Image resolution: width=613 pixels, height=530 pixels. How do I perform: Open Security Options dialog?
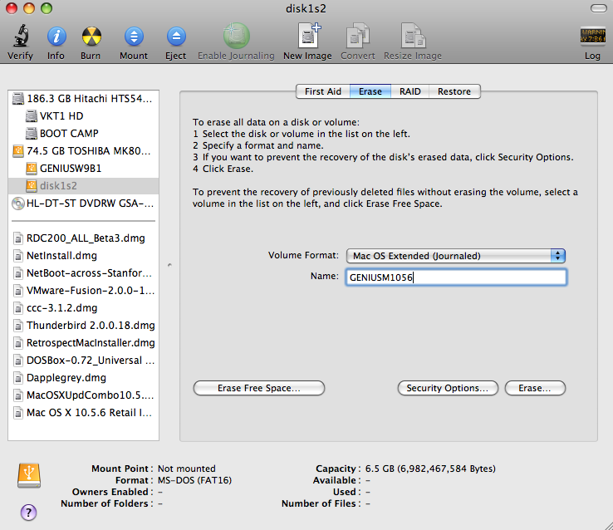[448, 388]
